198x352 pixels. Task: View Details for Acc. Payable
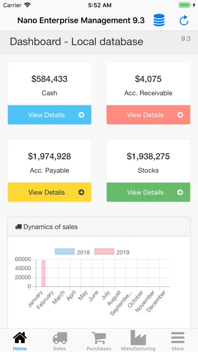(49, 192)
